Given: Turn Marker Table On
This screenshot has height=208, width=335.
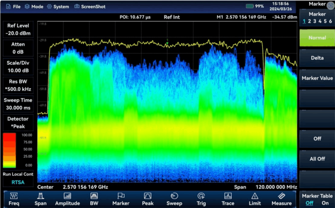Looking at the screenshot, I should coord(325,203).
